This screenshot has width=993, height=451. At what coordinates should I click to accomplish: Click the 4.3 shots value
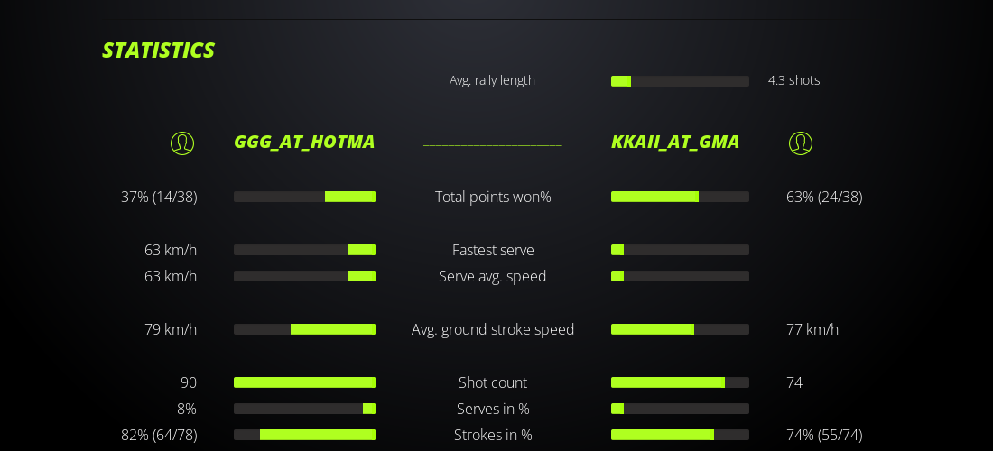[x=793, y=80]
